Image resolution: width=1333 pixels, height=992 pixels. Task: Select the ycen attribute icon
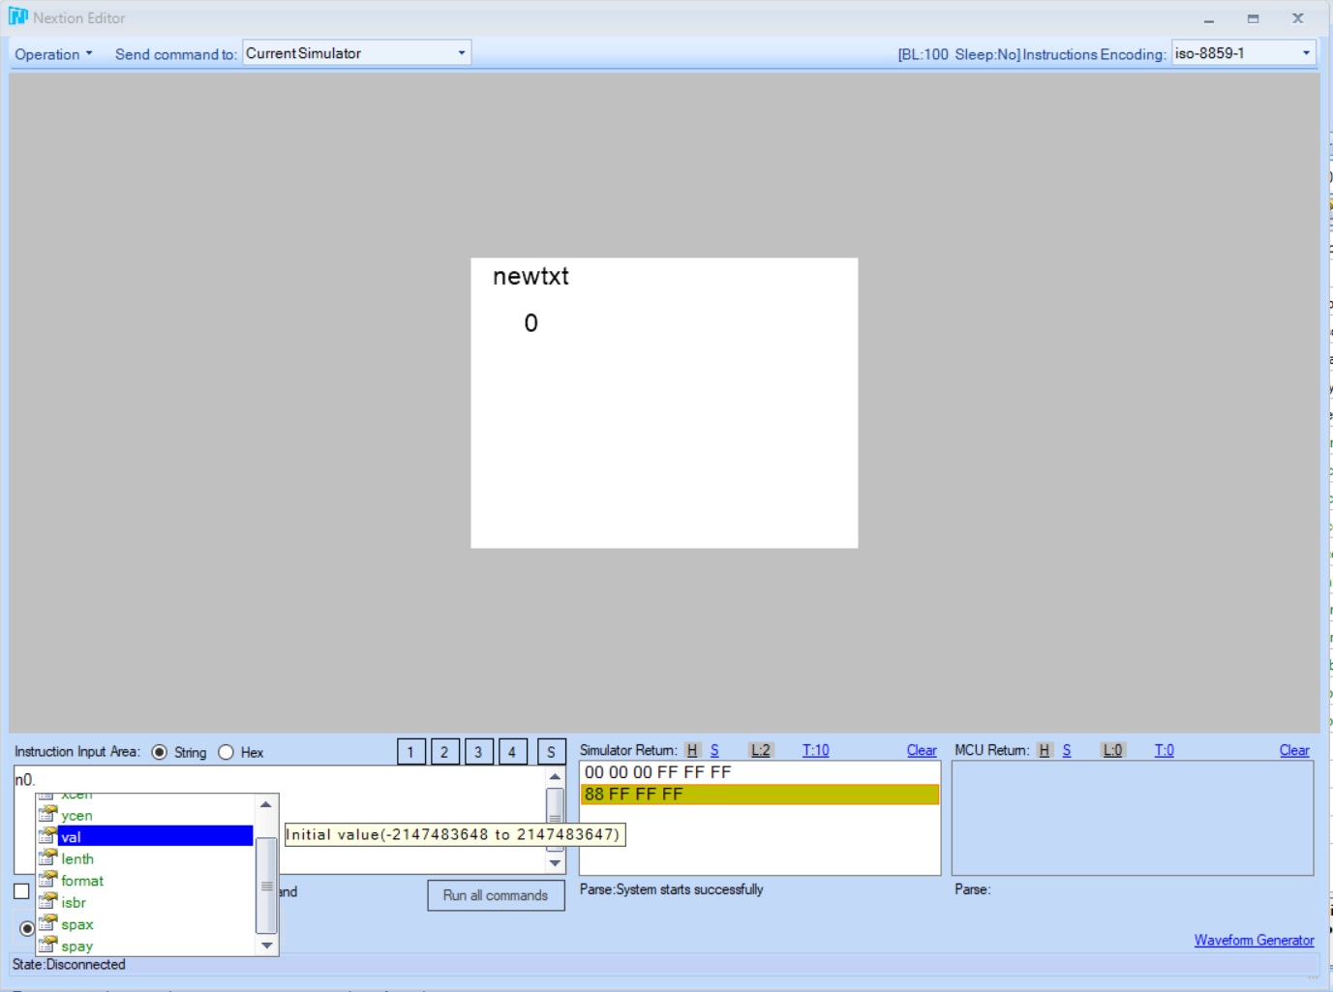47,815
